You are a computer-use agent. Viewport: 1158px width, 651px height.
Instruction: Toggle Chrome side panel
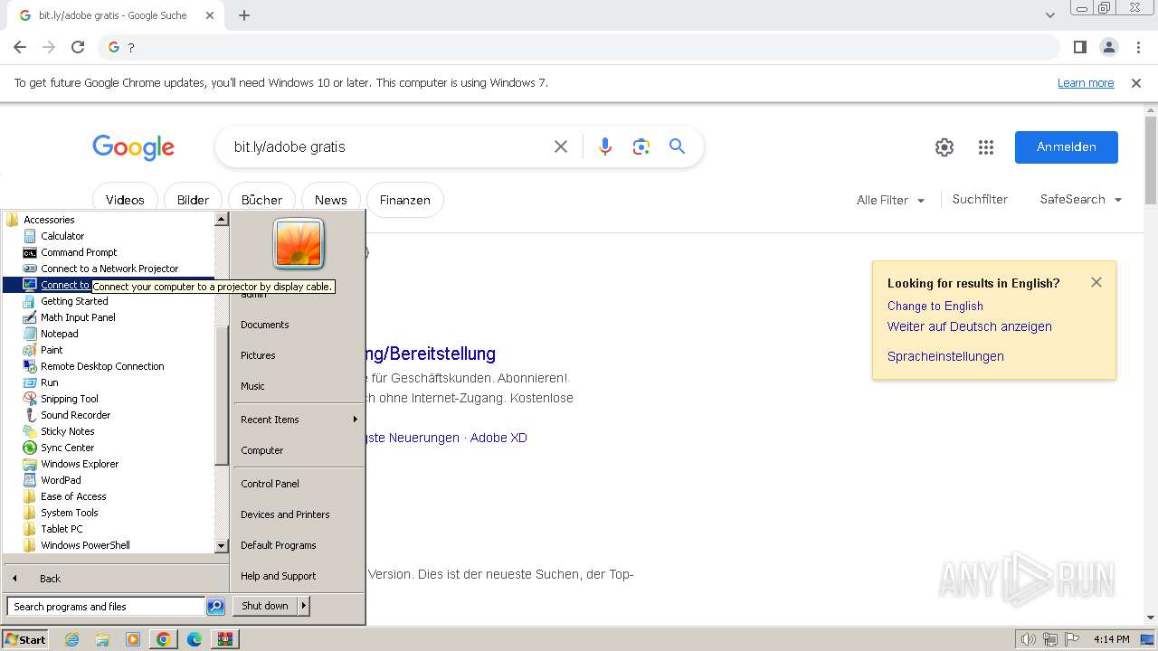pos(1080,47)
